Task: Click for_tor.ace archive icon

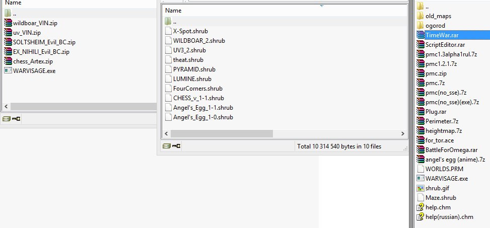Action: point(421,140)
